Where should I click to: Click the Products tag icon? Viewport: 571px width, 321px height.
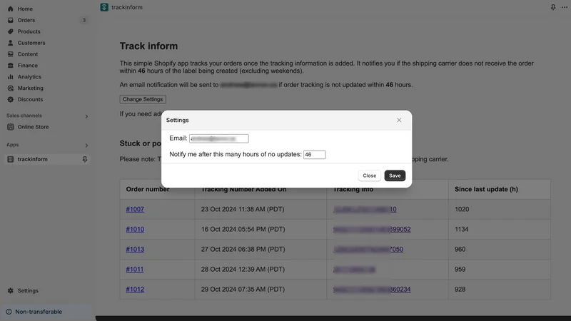pyautogui.click(x=11, y=31)
